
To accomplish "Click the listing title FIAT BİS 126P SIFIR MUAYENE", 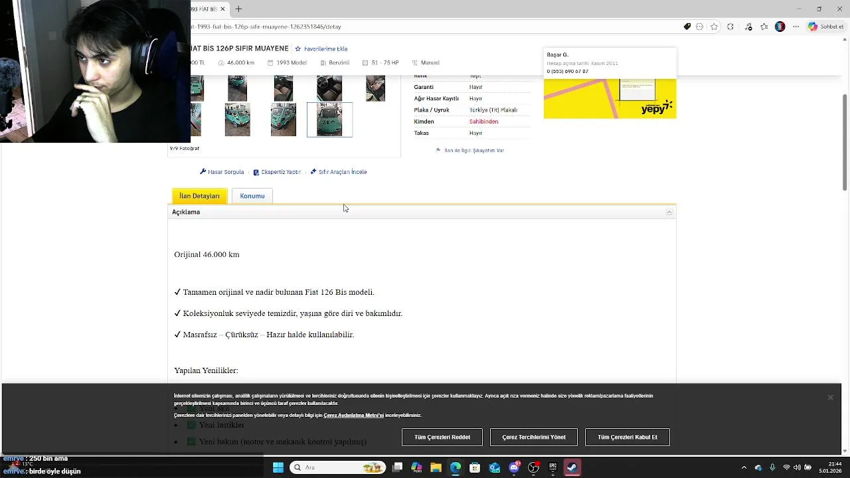I will pos(240,48).
